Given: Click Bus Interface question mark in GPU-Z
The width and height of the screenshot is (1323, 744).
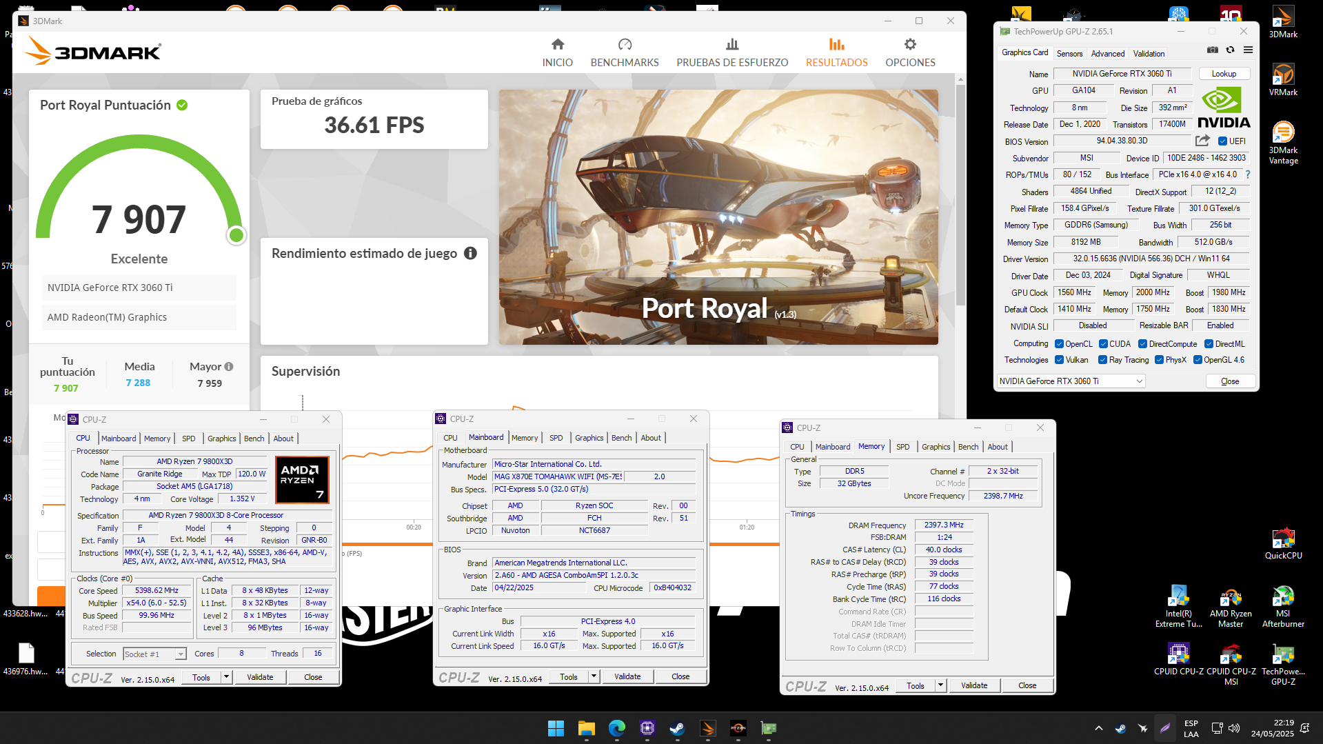Looking at the screenshot, I should pyautogui.click(x=1248, y=174).
